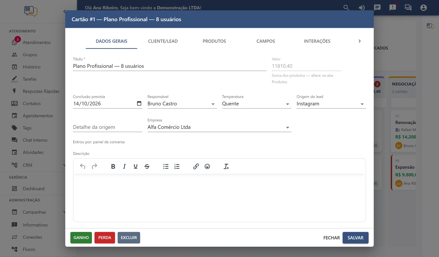The height and width of the screenshot is (257, 439).
Task: Switch to the Cliente/Lead tab
Action: click(x=163, y=41)
